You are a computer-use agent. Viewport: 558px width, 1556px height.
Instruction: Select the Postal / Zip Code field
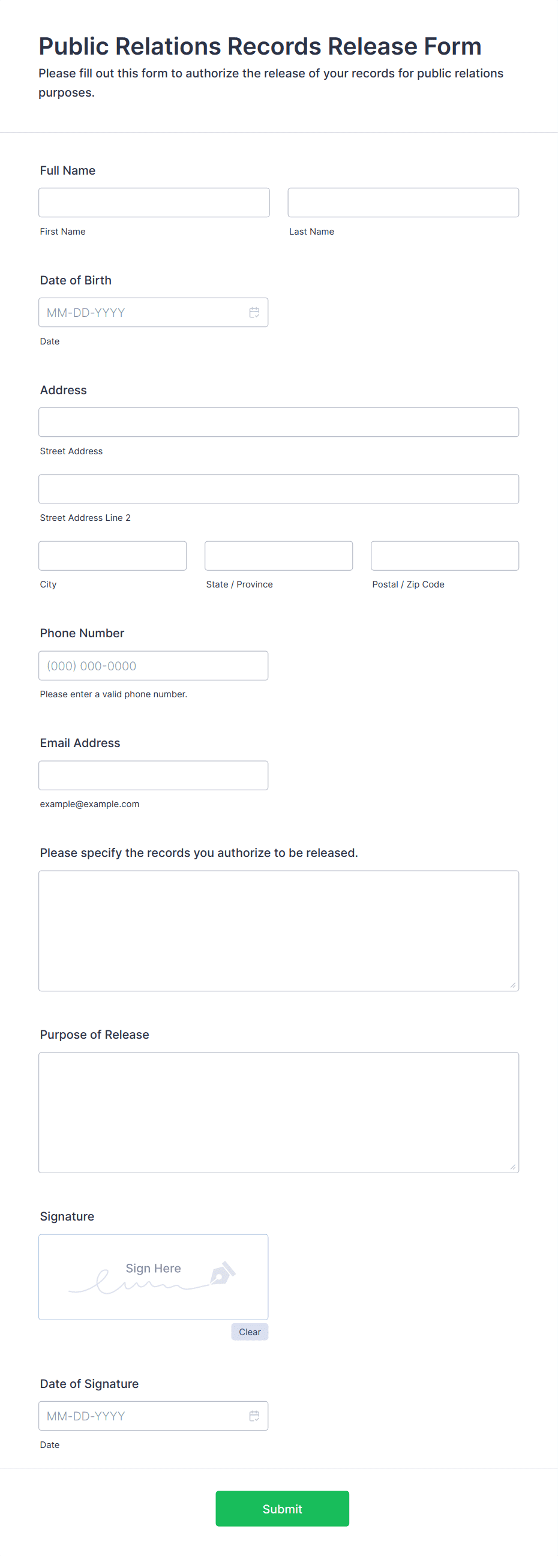(x=445, y=555)
